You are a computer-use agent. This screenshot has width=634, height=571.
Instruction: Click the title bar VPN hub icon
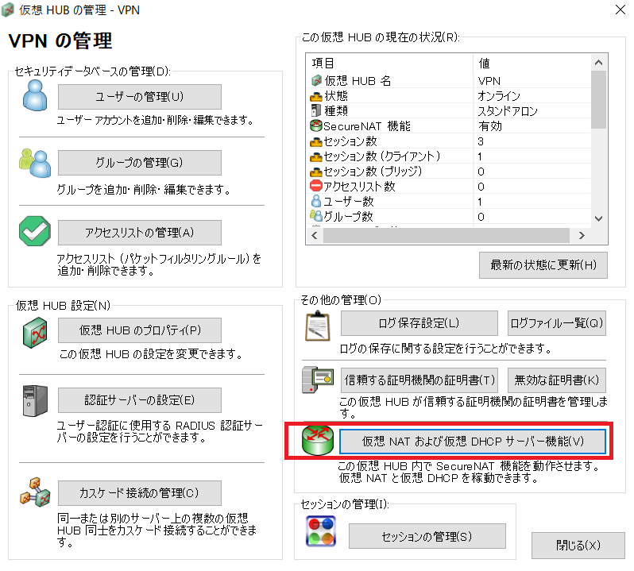[x=8, y=10]
